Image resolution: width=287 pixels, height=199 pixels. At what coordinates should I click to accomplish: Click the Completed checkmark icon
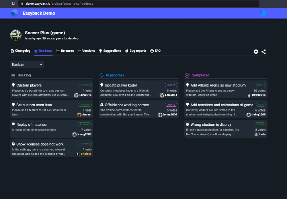187,75
